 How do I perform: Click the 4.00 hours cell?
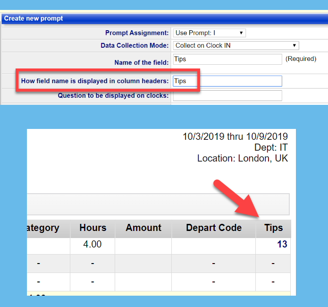point(93,245)
